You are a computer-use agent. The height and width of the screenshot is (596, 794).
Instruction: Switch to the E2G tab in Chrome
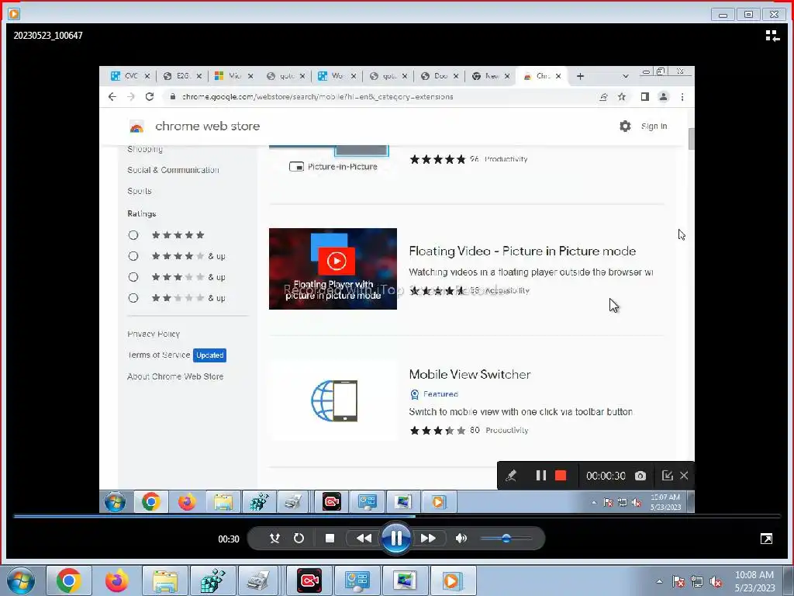click(182, 76)
